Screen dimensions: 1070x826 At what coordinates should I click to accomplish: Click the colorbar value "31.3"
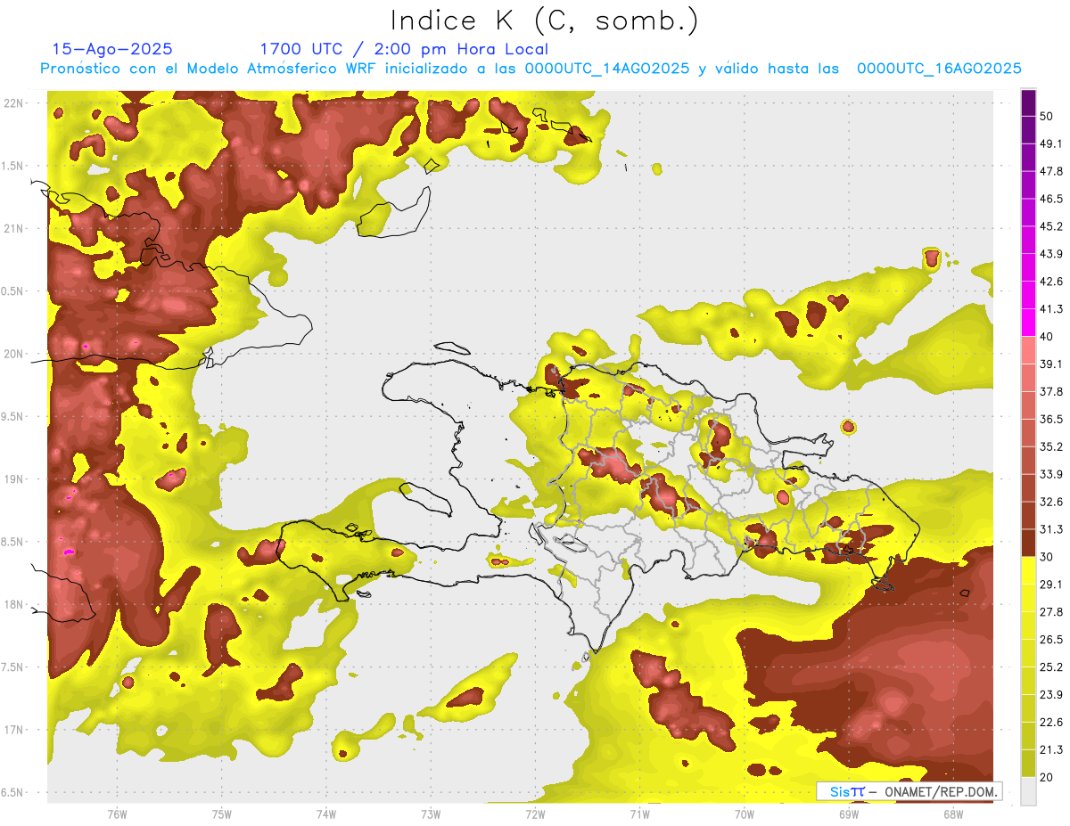(x=1050, y=529)
